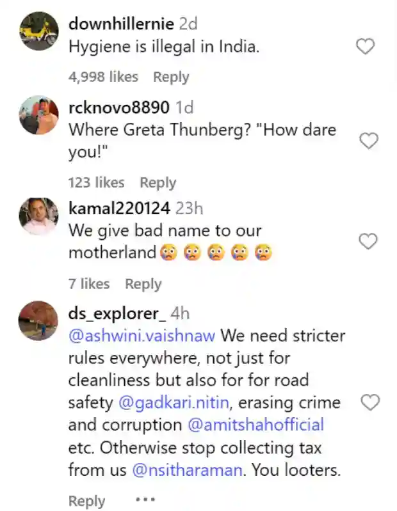This screenshot has height=511, width=397.
Task: Like downhillernie's hygiene comment
Action: click(x=365, y=47)
